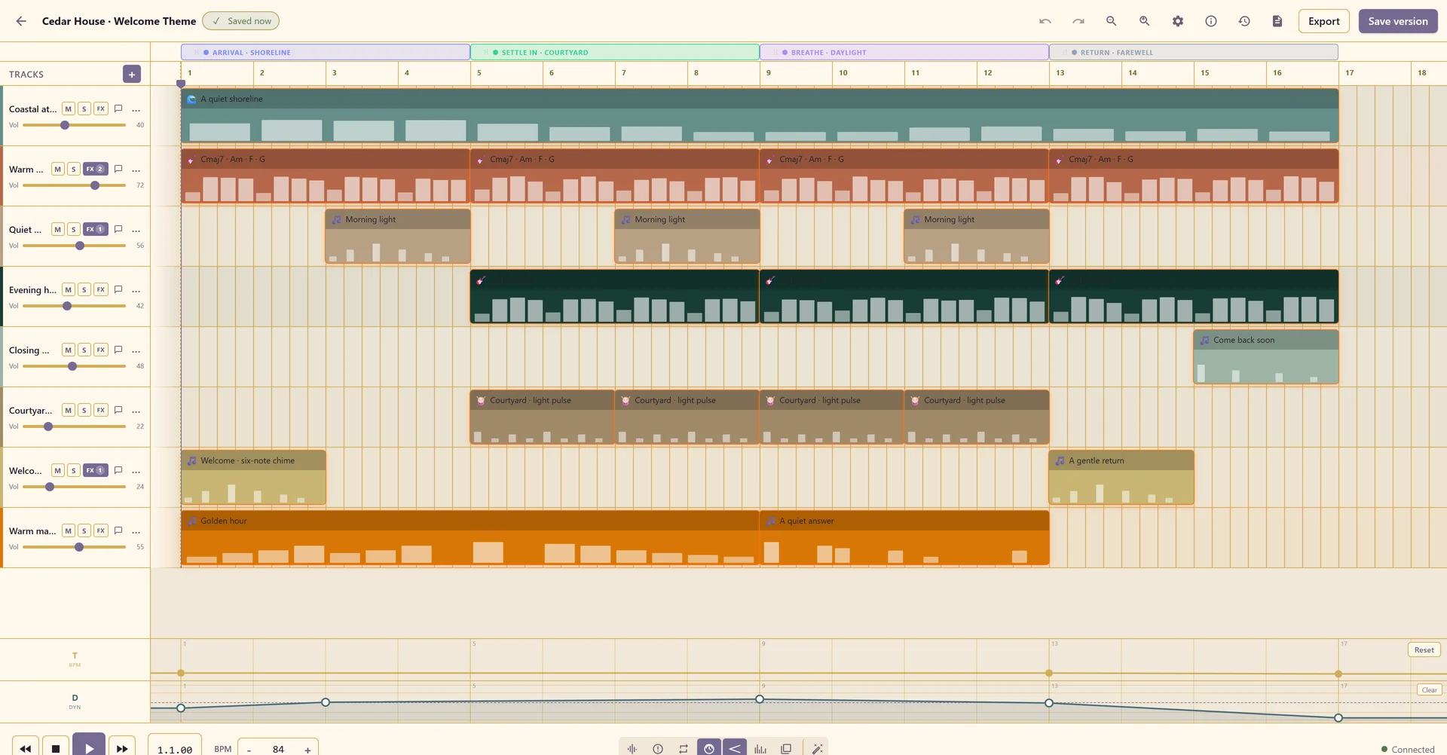Open comments on the Quiet ... track
Screen dimensions: 1447x755
tap(118, 229)
